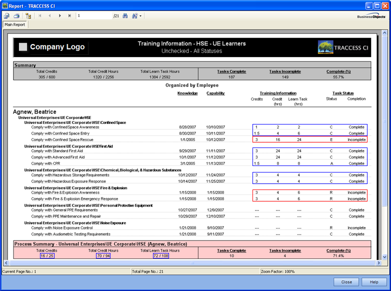The image size is (391, 291).
Task: Click Comply with Noise Exposure Control row
Action: (x=192, y=227)
